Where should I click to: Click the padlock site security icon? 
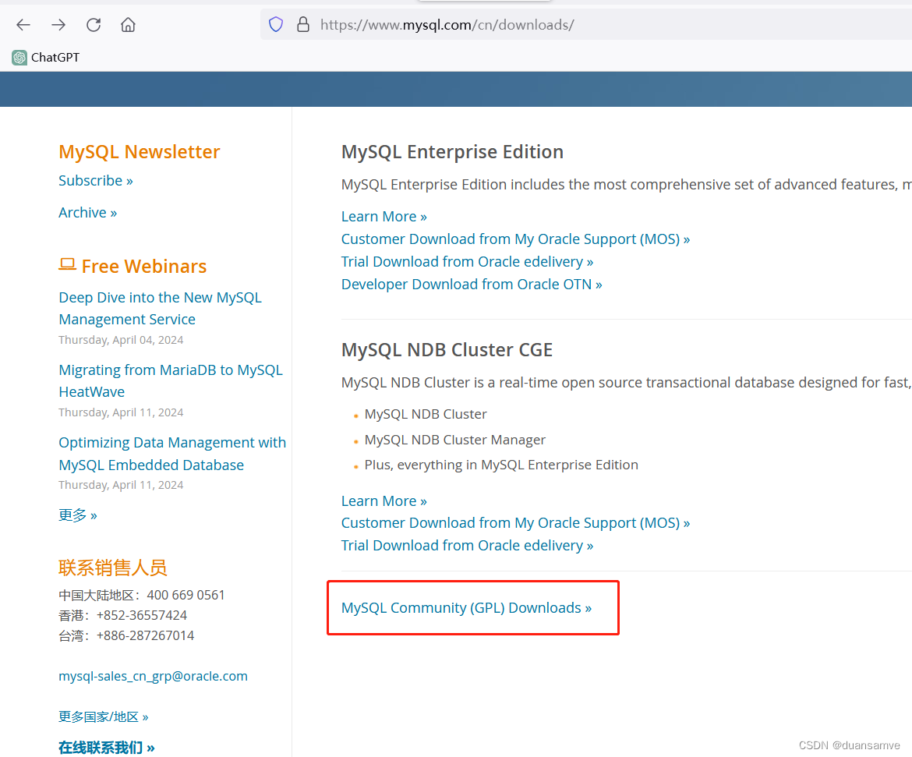click(x=303, y=24)
